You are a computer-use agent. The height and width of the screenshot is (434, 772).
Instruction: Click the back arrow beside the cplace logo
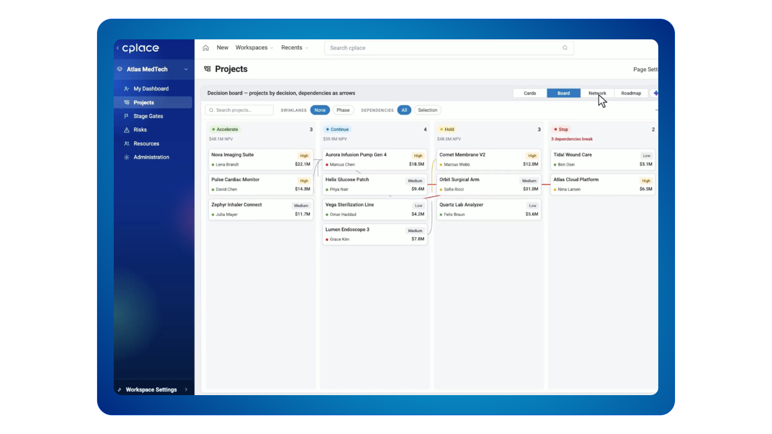(x=118, y=48)
